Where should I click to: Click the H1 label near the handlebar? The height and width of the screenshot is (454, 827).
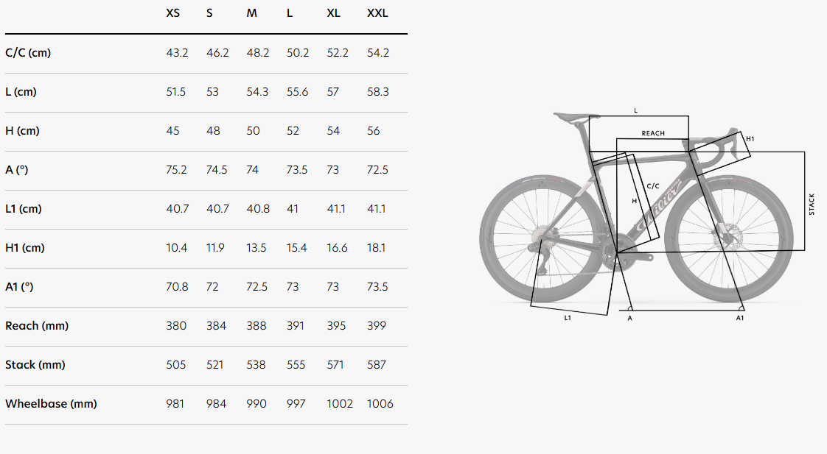click(x=750, y=138)
